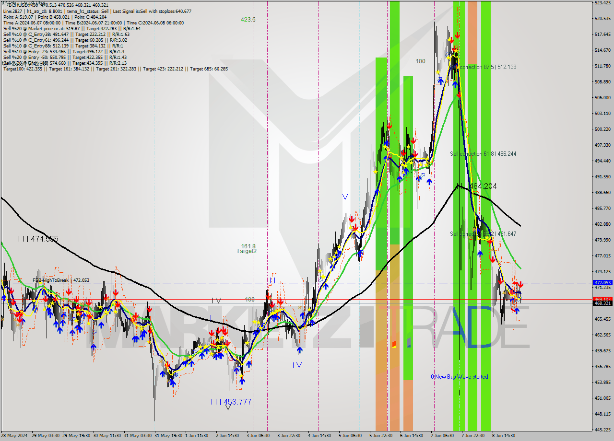Viewport: 614px width, 441px height.
Task: Click the 477.005 price axis value
Action: tap(602, 256)
